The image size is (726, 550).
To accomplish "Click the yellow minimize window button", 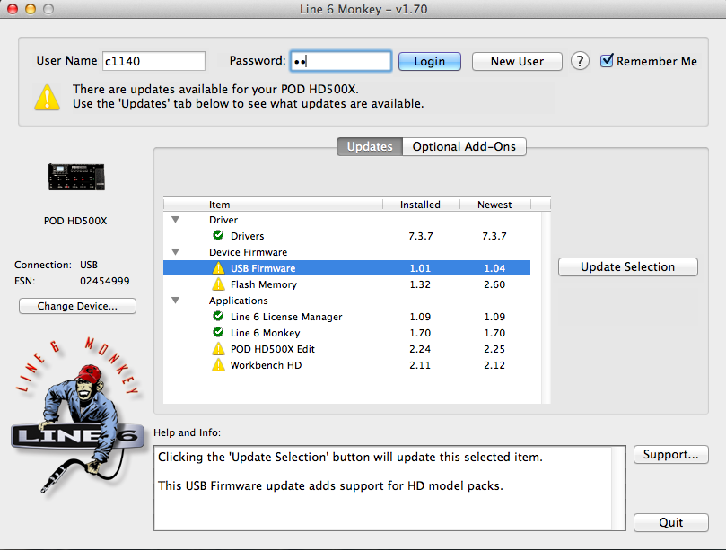I will tap(31, 9).
